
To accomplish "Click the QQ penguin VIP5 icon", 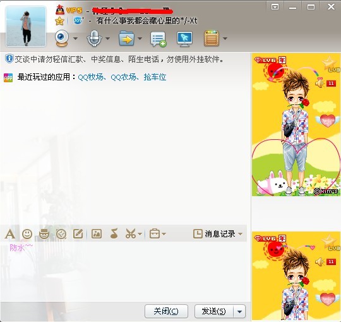I will [x=60, y=9].
